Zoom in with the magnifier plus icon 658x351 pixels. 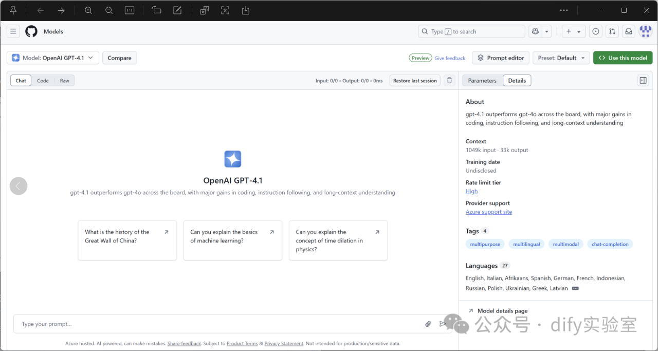(x=88, y=10)
